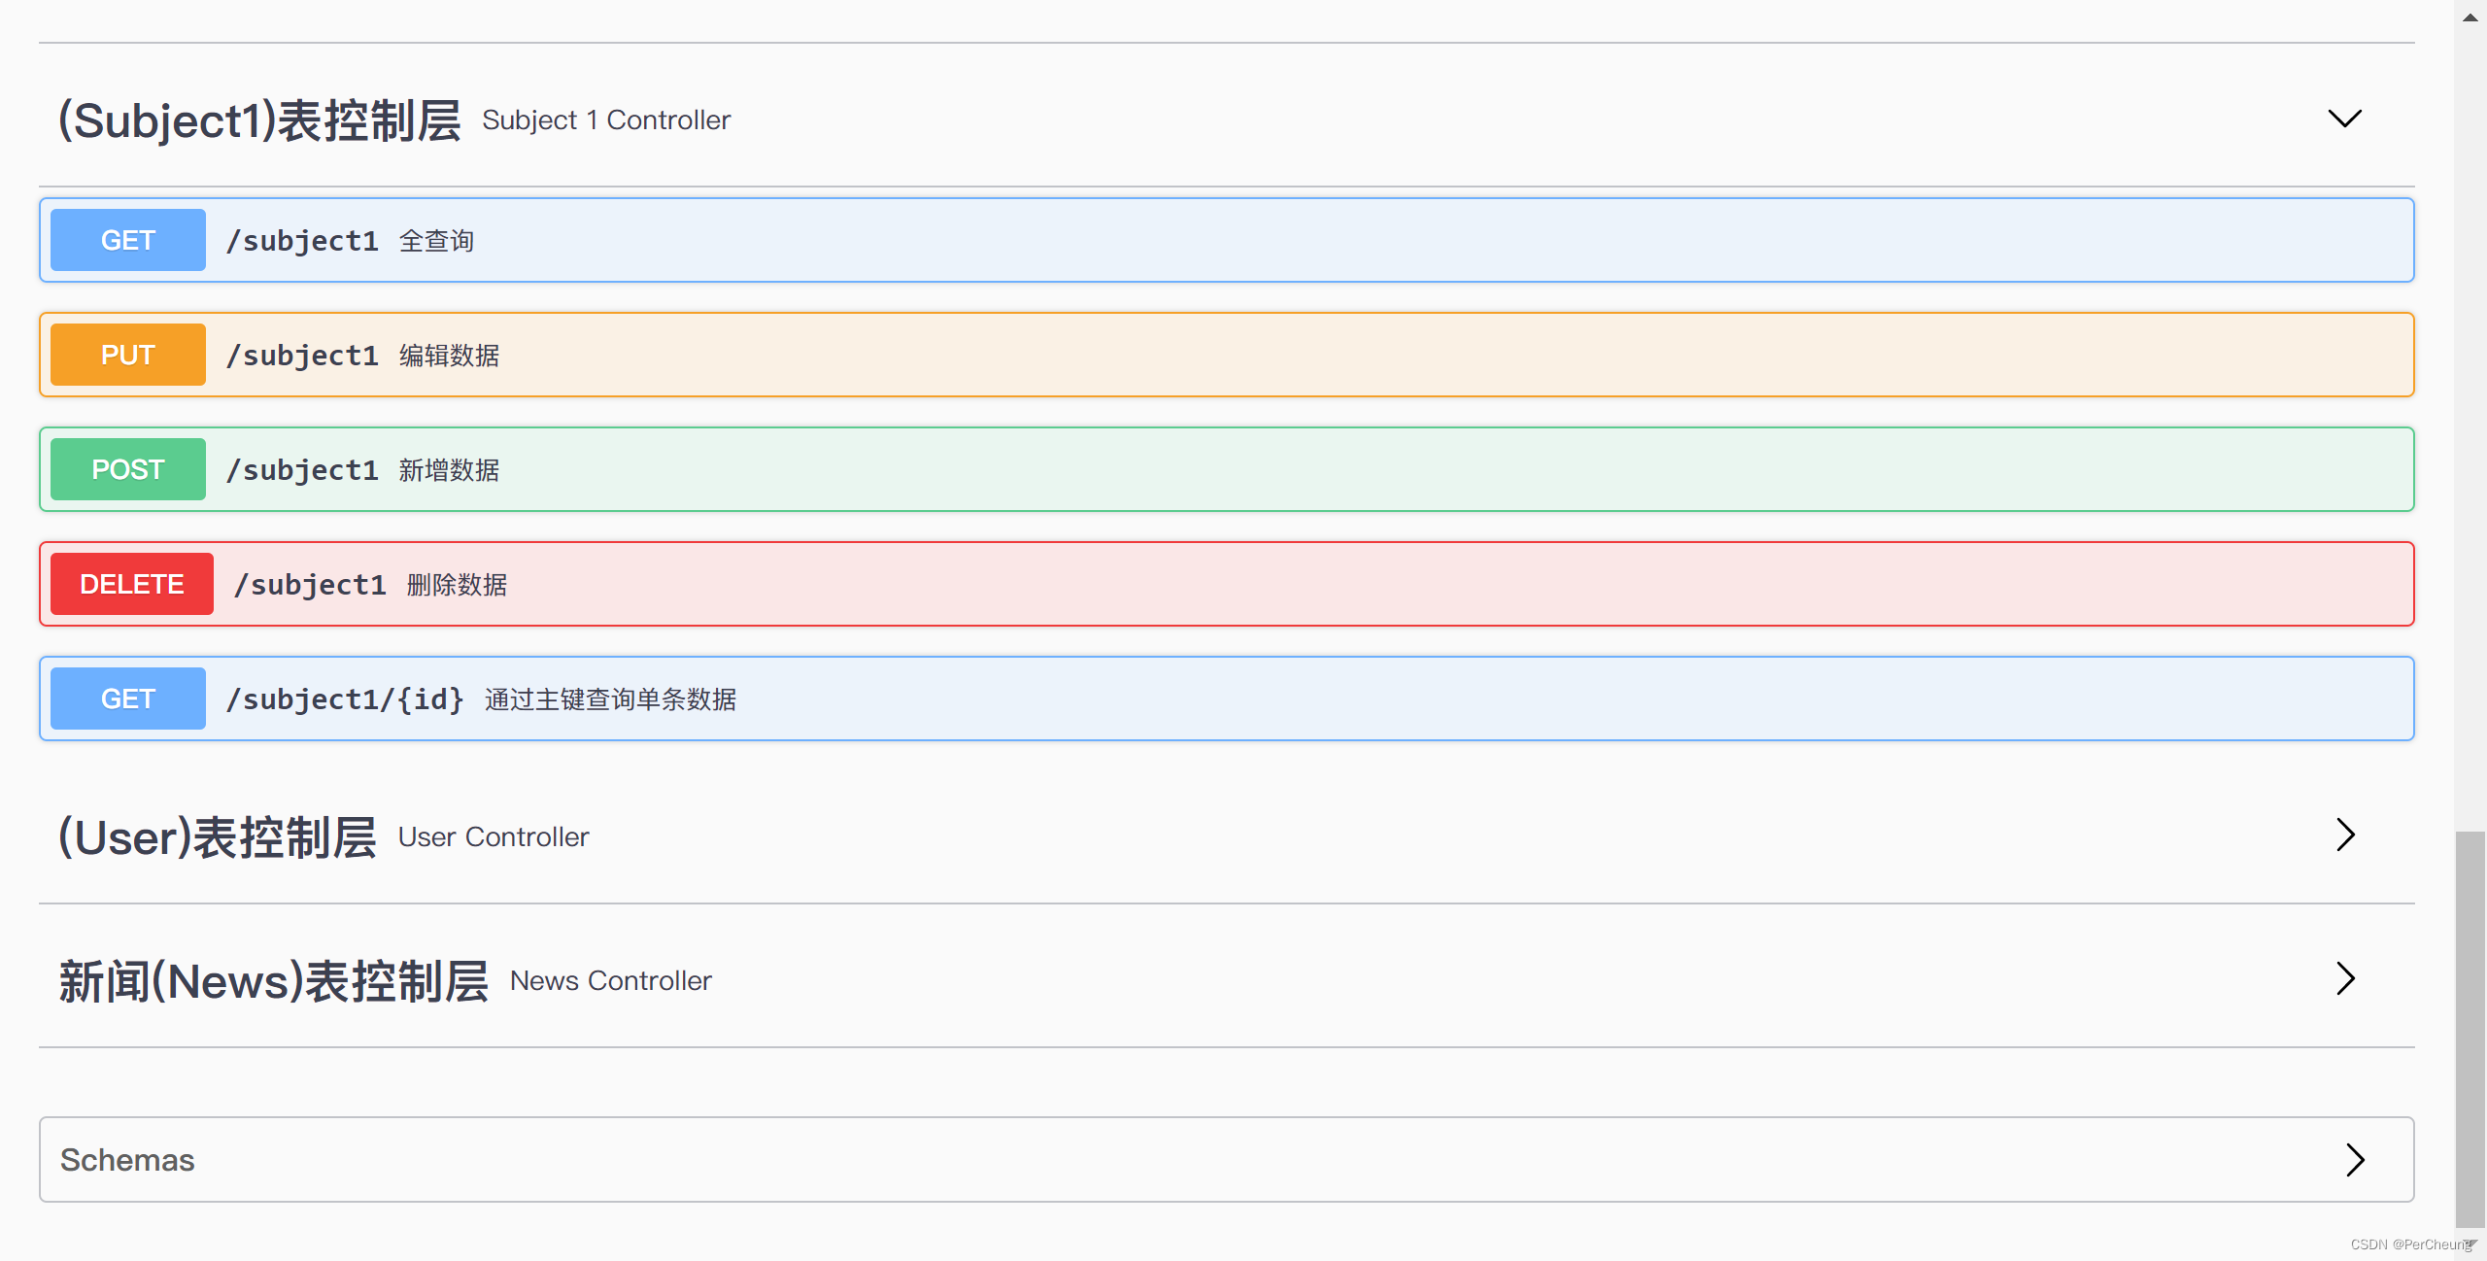Click the DELETE method badge for /subject1
The image size is (2487, 1261).
[x=131, y=584]
